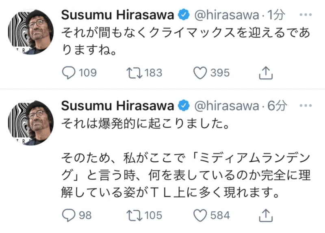This screenshot has height=233, width=325.
Task: Open more options menu on second tweet
Action: (305, 106)
